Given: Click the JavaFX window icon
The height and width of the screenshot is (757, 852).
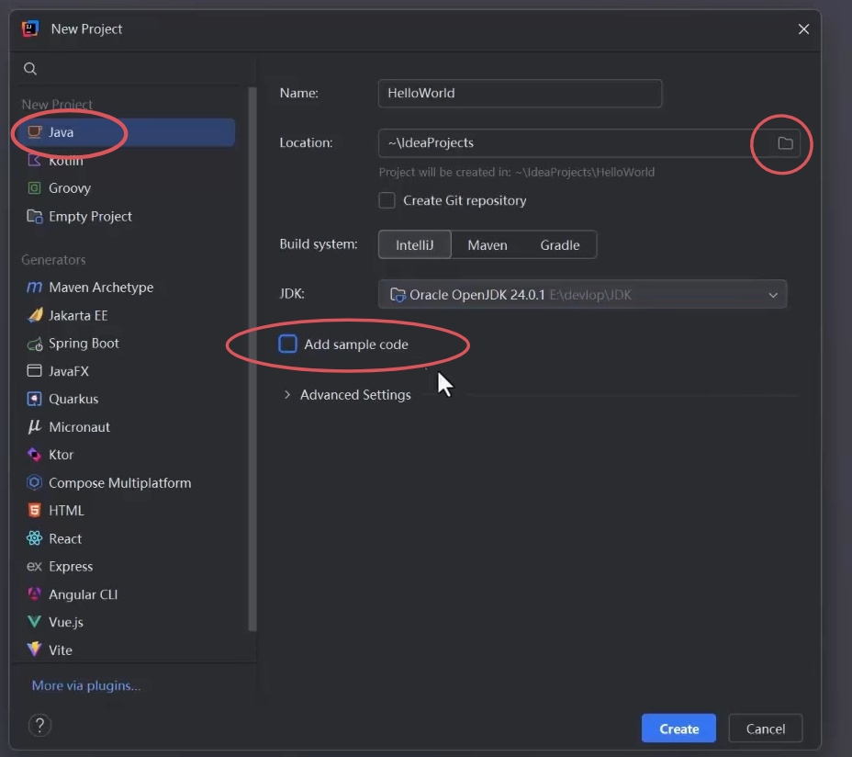Looking at the screenshot, I should (34, 371).
